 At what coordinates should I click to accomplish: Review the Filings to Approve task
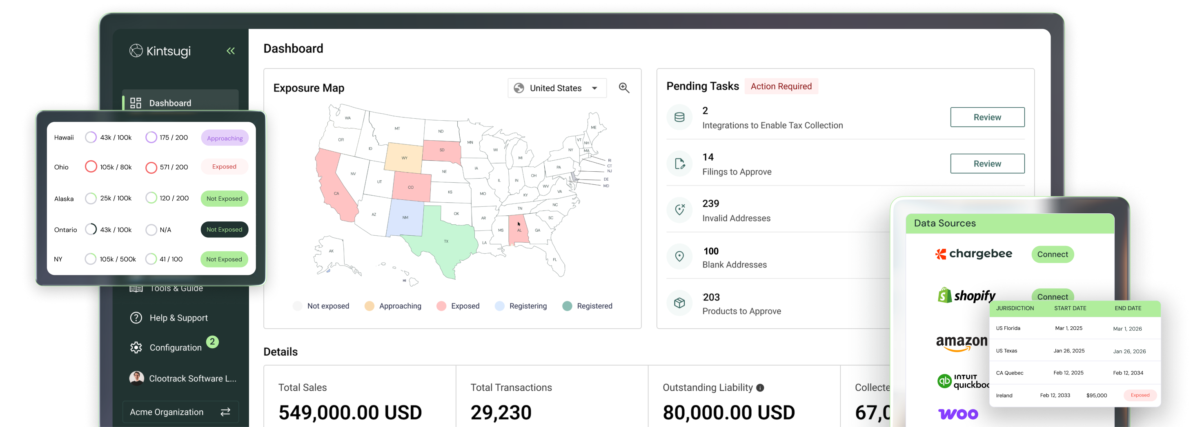click(987, 164)
